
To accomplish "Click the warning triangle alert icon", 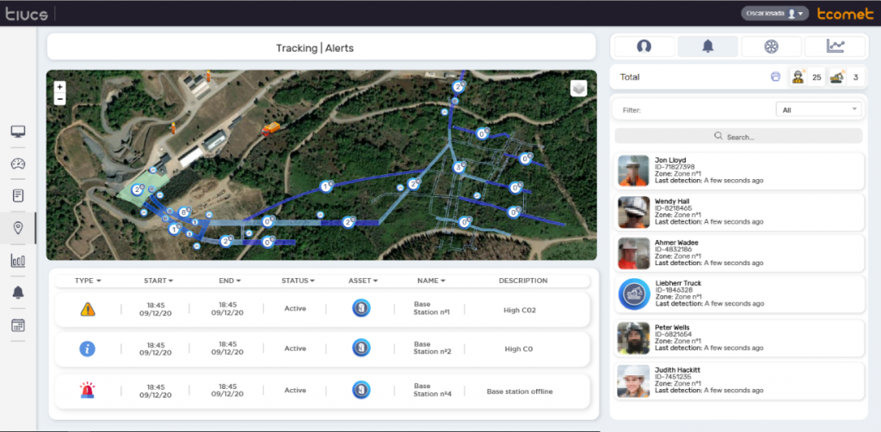I will [87, 309].
